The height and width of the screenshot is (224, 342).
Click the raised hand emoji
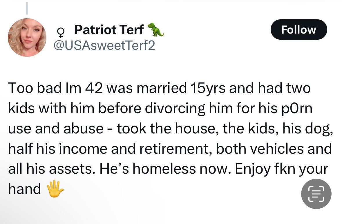coord(55,189)
